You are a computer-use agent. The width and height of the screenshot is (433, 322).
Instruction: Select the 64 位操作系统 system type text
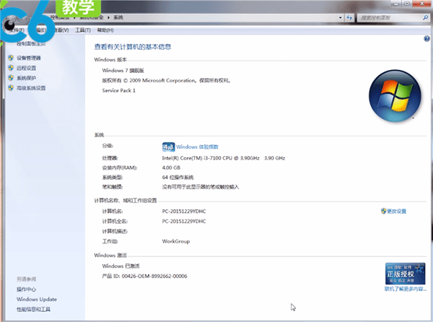click(x=178, y=178)
